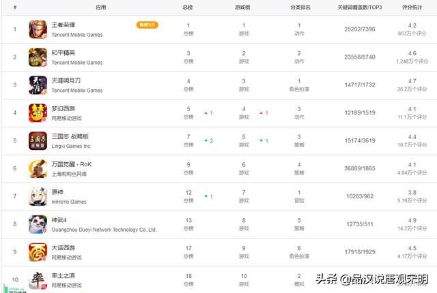Open the 神武4 app name link
The height and width of the screenshot is (293, 437).
[x=59, y=220]
